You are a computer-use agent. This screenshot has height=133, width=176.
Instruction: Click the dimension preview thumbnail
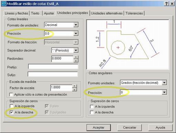(x=128, y=44)
